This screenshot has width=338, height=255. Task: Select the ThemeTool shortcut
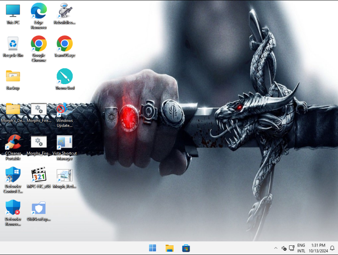(65, 79)
